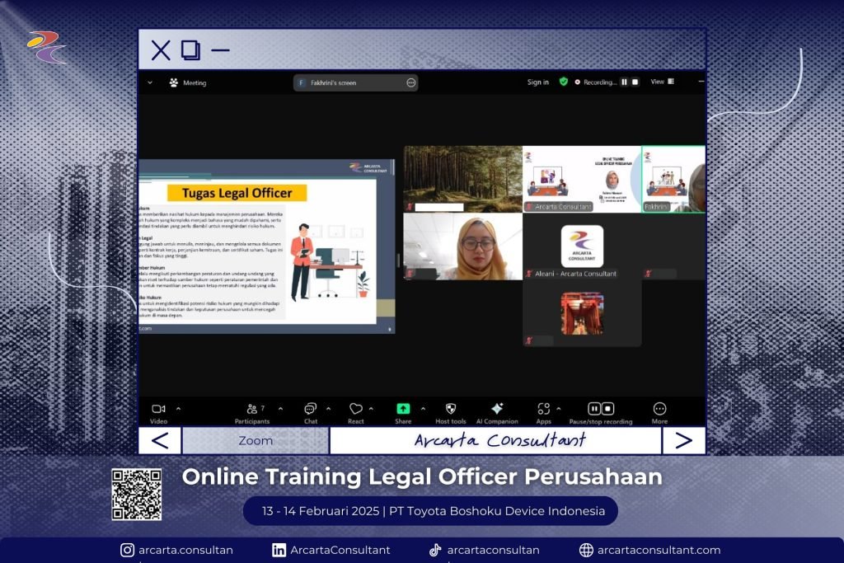Open the View layout menu
Viewport: 844px width, 563px height.
[662, 82]
